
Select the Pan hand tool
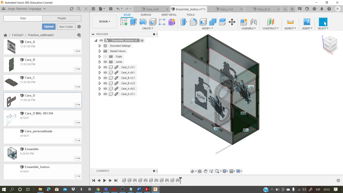pyautogui.click(x=205, y=171)
